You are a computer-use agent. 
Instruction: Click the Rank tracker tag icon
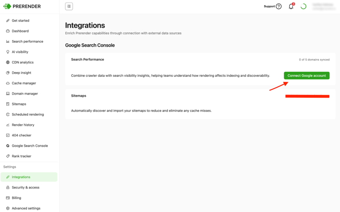click(x=8, y=156)
